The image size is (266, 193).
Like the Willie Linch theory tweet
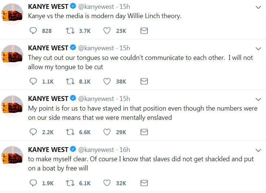point(107,31)
